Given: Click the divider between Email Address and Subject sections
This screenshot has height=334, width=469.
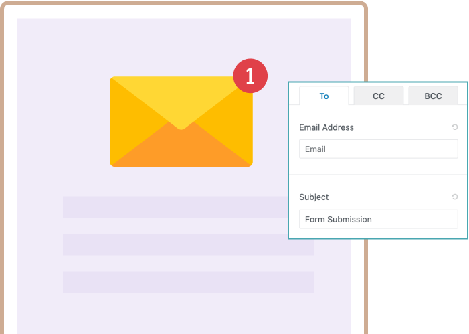Looking at the screenshot, I should (x=378, y=175).
